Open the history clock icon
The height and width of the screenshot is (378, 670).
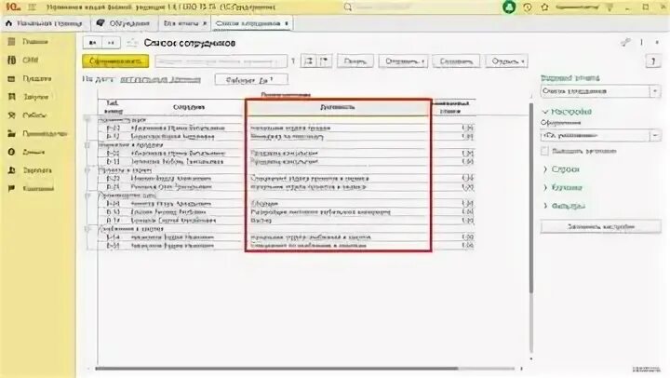point(528,7)
